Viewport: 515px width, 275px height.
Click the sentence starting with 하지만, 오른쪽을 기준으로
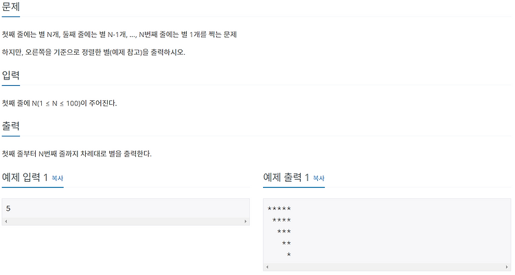click(x=93, y=52)
